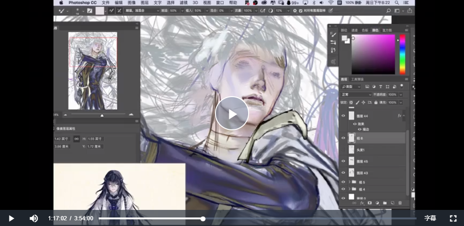Open the 图像 (Image) menu
The width and height of the screenshot is (464, 226).
132,3
